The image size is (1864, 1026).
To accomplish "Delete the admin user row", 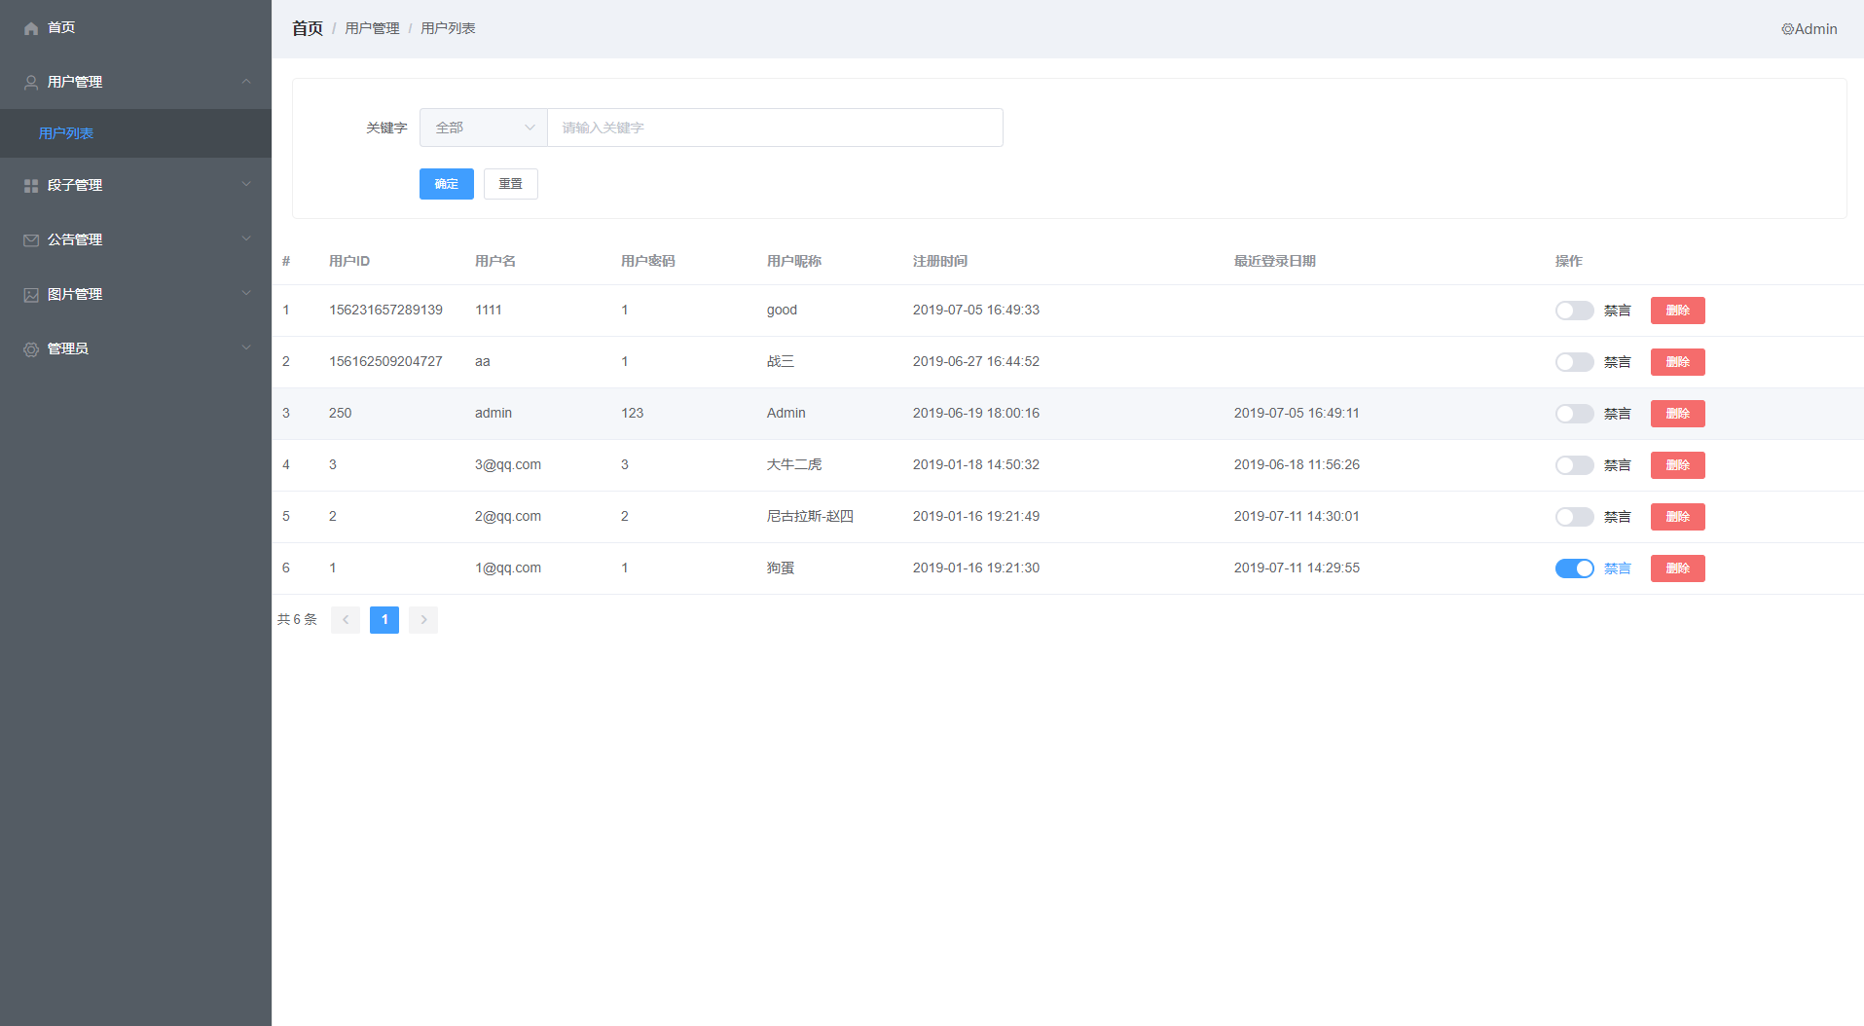I will (1678, 414).
